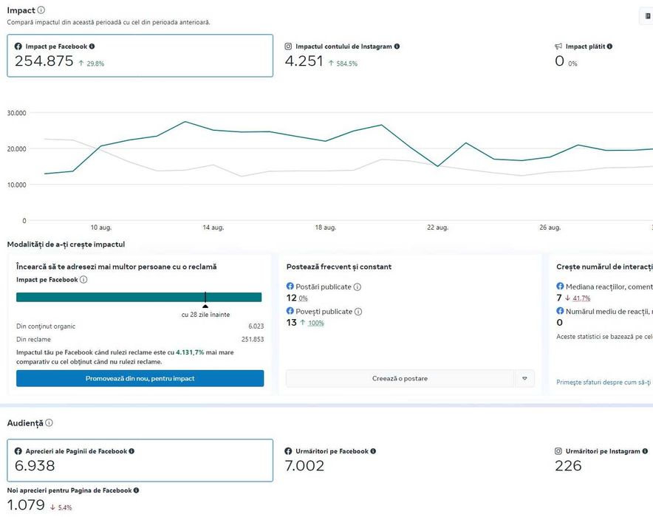Select the Impact pe Facebook metric card
The height and width of the screenshot is (517, 653).
(140, 55)
